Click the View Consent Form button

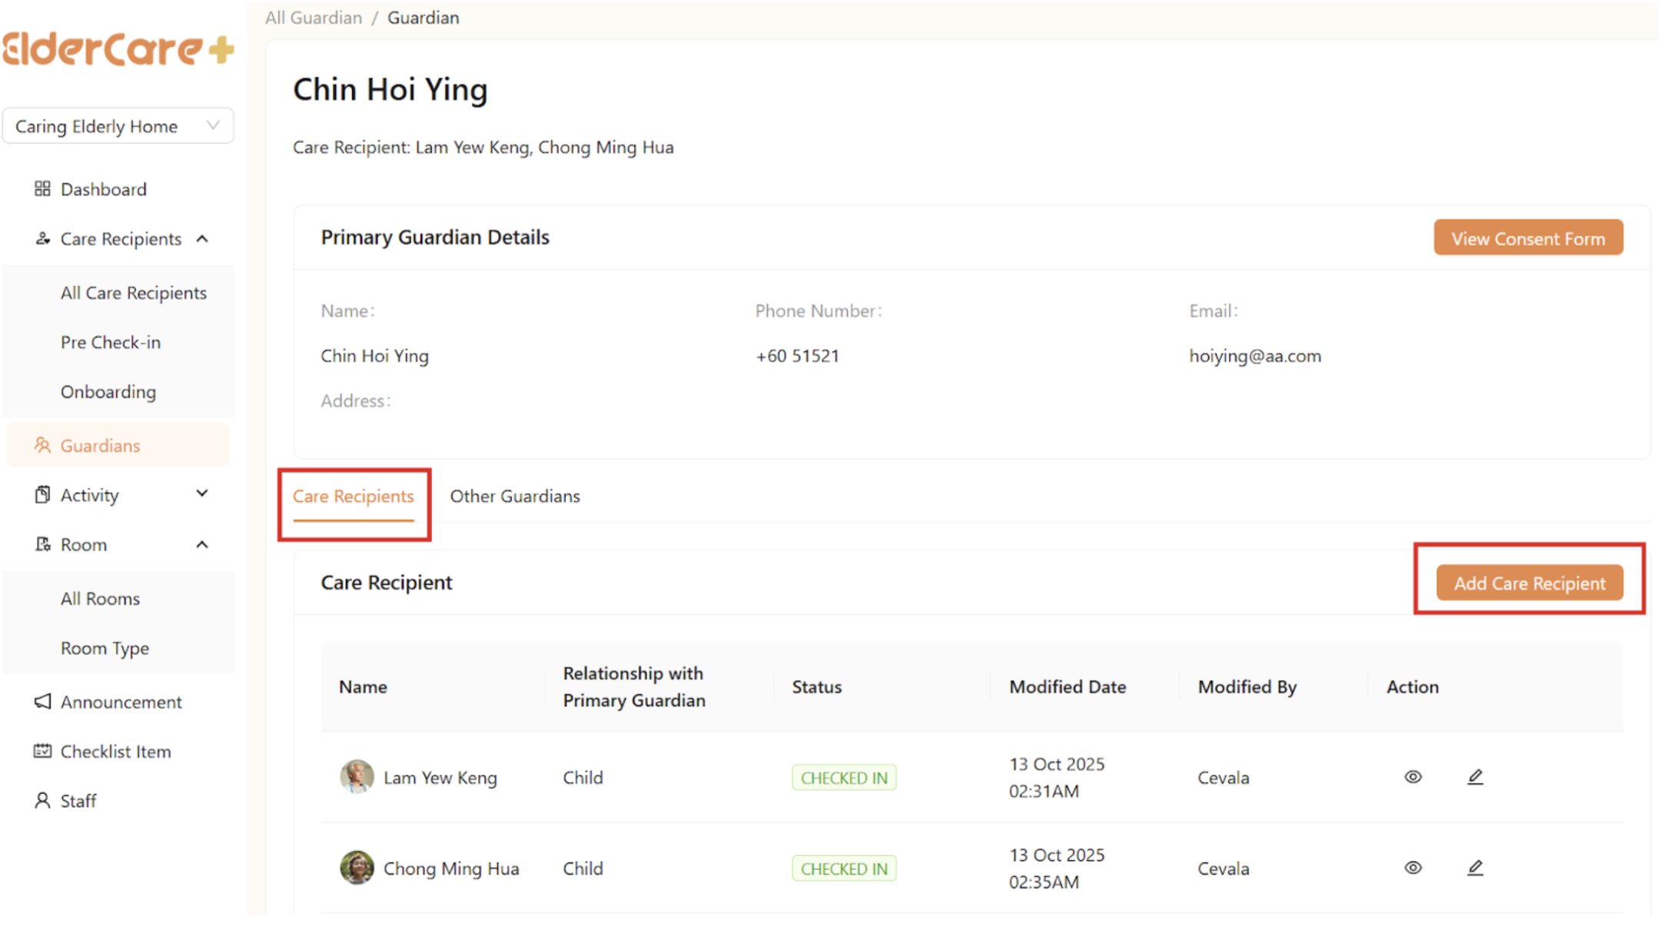[x=1528, y=238]
